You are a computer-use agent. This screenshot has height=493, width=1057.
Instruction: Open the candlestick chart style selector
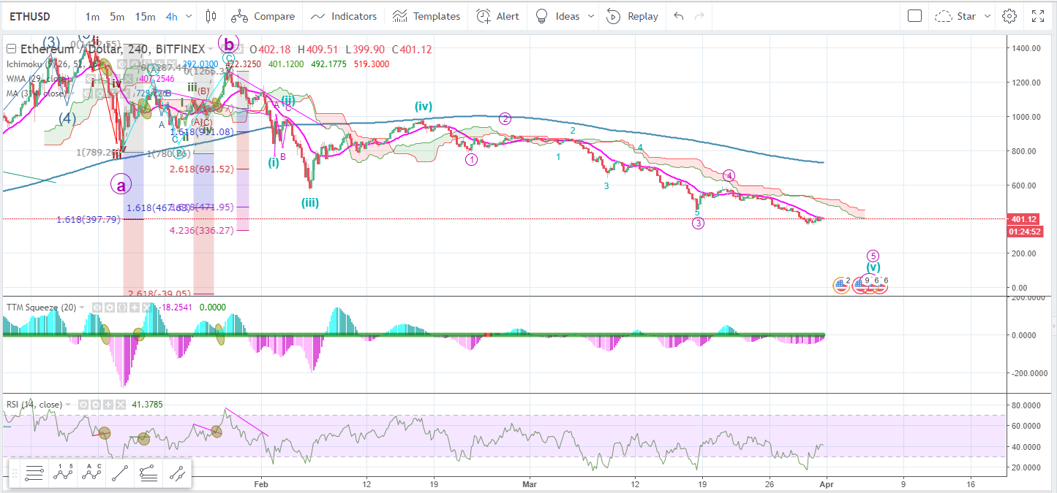211,16
